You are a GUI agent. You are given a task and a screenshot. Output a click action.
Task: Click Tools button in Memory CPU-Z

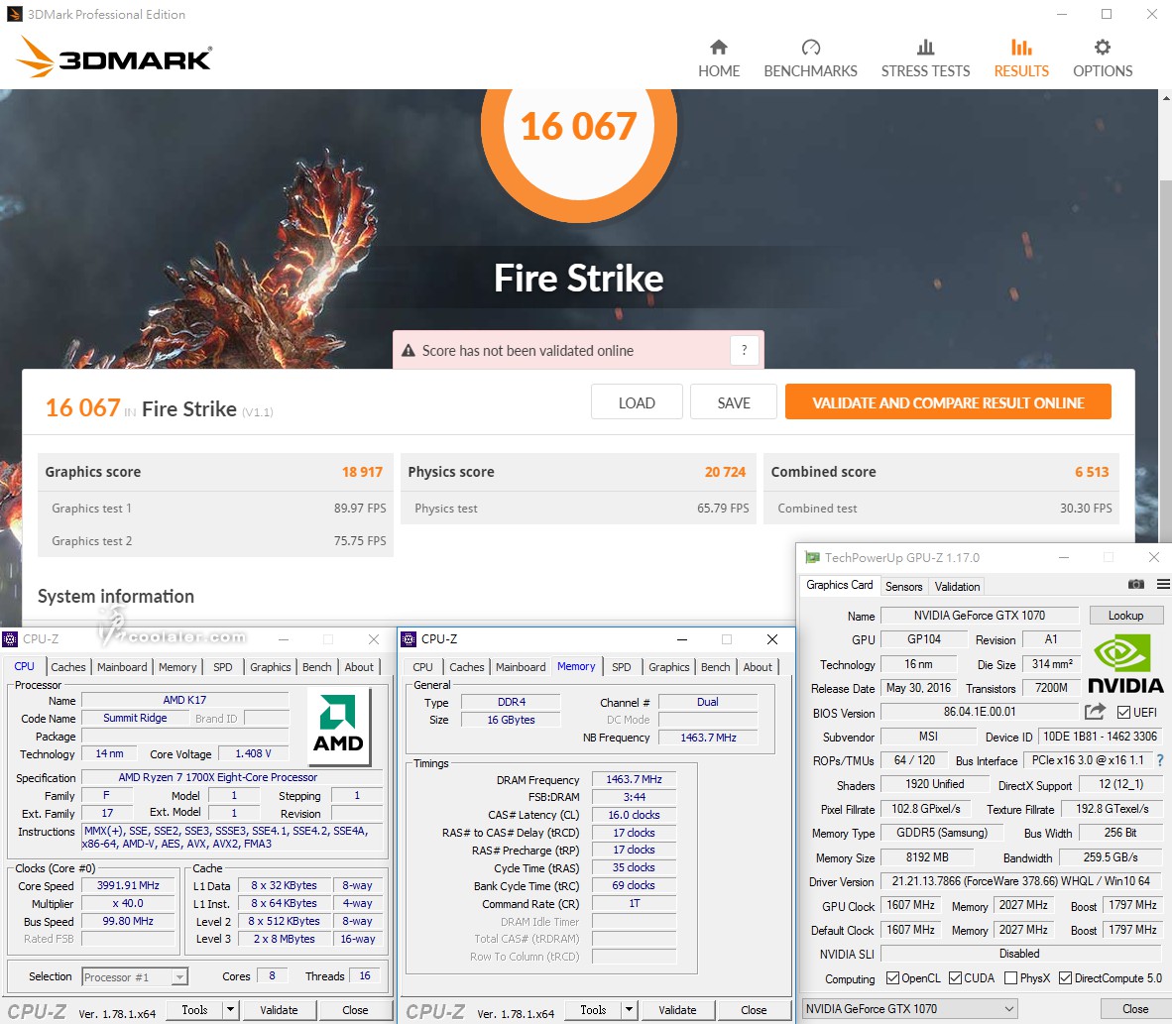coord(593,1010)
